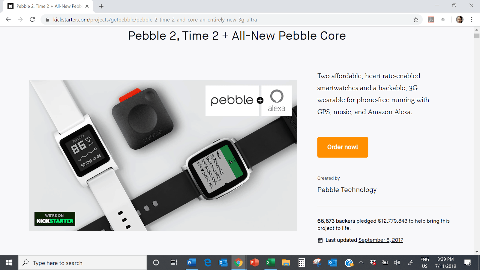The height and width of the screenshot is (270, 480).
Task: Open File Explorer from the taskbar
Action: pyautogui.click(x=286, y=263)
